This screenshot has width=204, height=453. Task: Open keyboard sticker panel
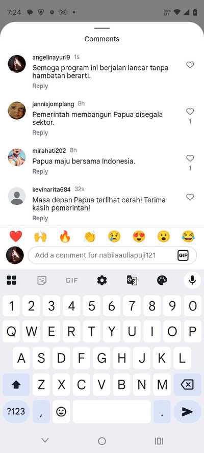[x=42, y=280]
